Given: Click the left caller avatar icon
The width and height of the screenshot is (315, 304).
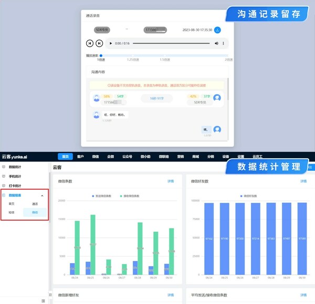Looking at the screenshot, I should (96, 97).
